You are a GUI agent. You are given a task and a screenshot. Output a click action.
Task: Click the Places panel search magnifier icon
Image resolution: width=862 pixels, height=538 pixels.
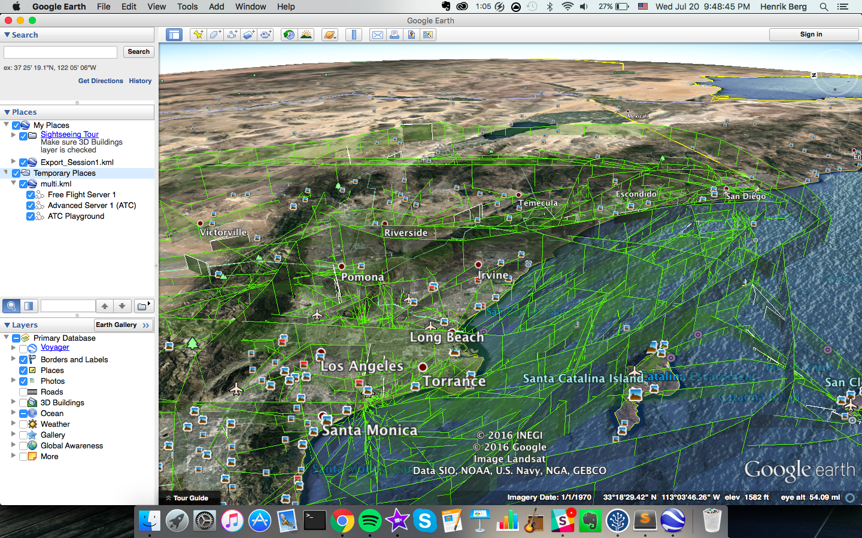(11, 306)
